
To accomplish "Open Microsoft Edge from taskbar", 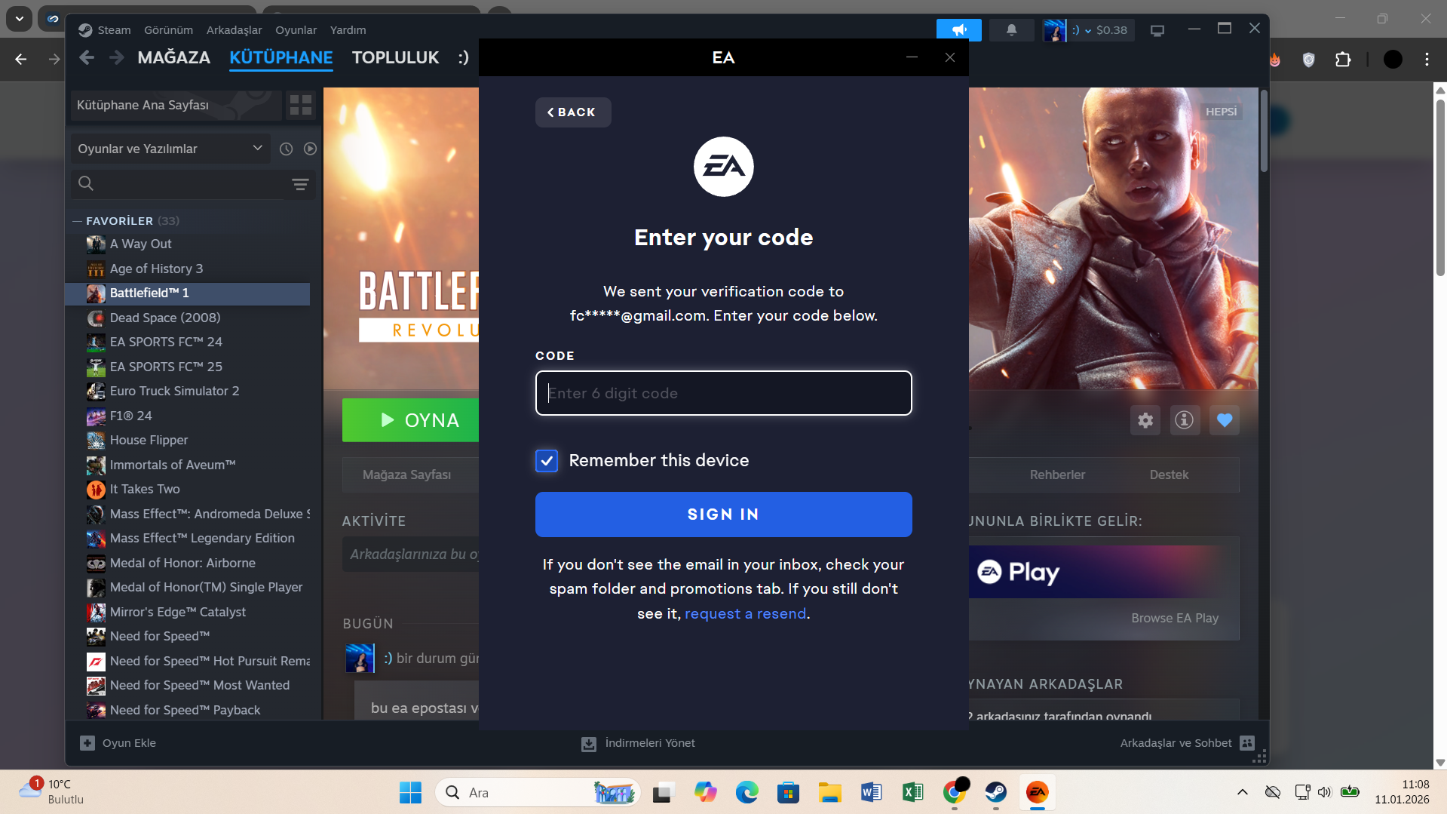I will 746,793.
